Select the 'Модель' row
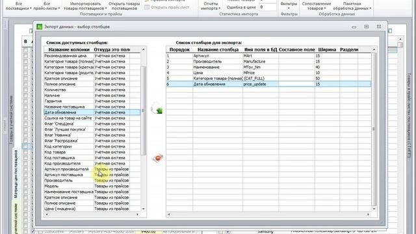Screen dimensions: 416x234 tap(92, 186)
